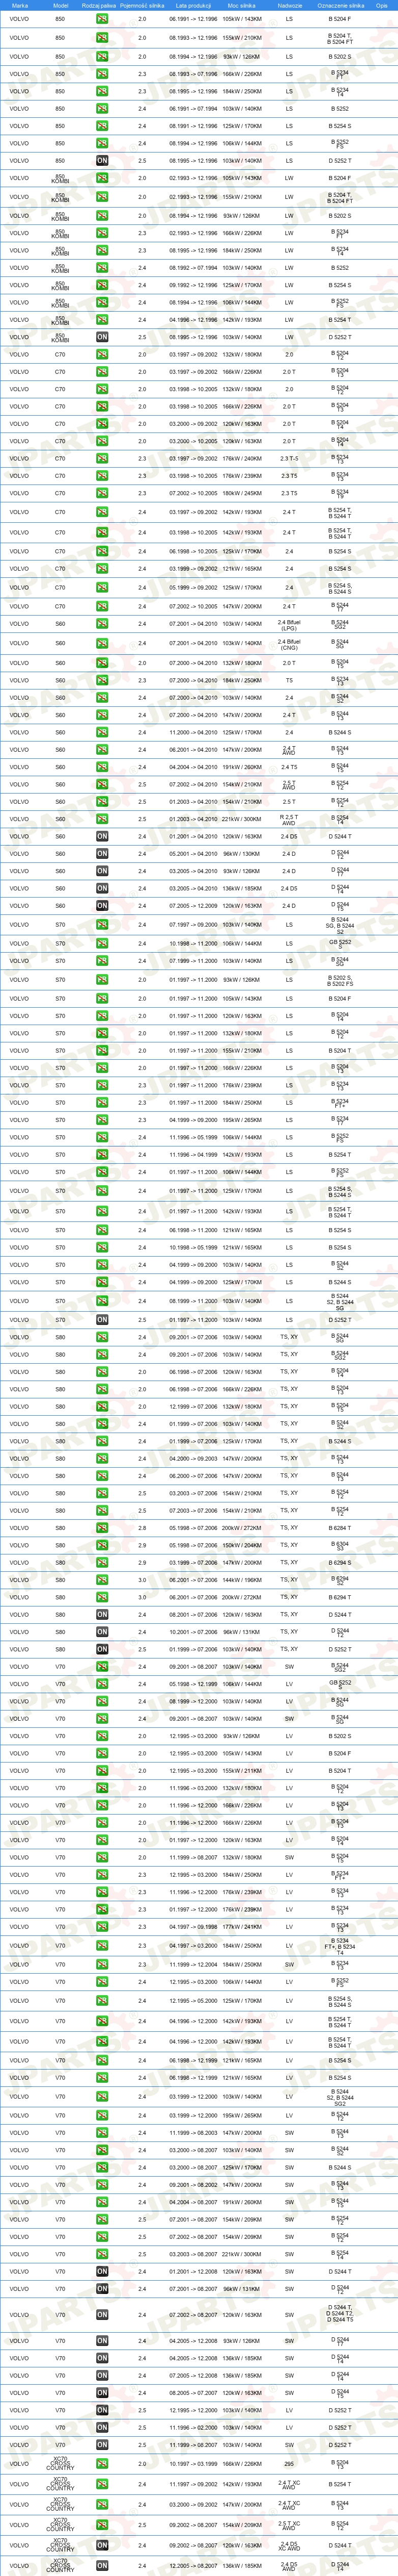Select the '144kW / 196KM' power cell in S80 row
This screenshot has width=398, height=2576.
[241, 1580]
